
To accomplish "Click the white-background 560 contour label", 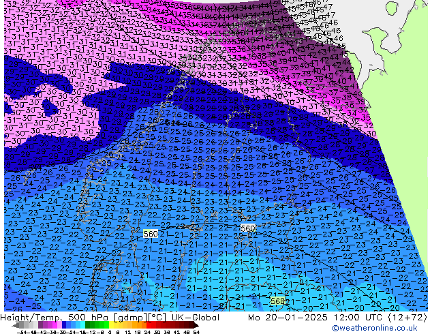I will coord(248,228).
